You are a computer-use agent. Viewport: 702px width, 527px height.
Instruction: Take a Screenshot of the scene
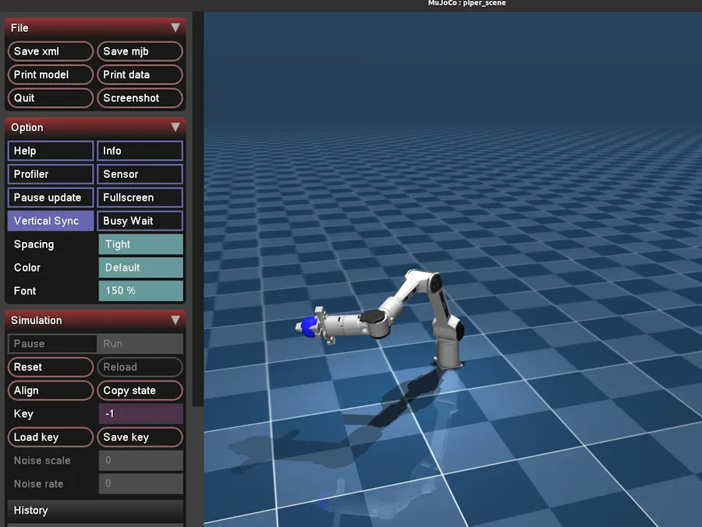click(140, 98)
